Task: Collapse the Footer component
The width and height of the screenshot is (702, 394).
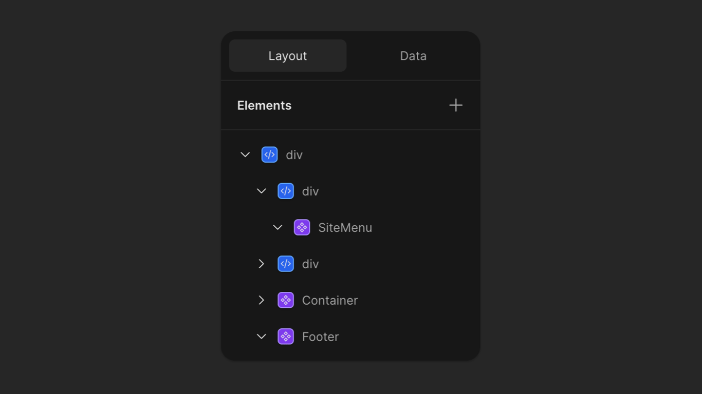Action: [x=261, y=337]
